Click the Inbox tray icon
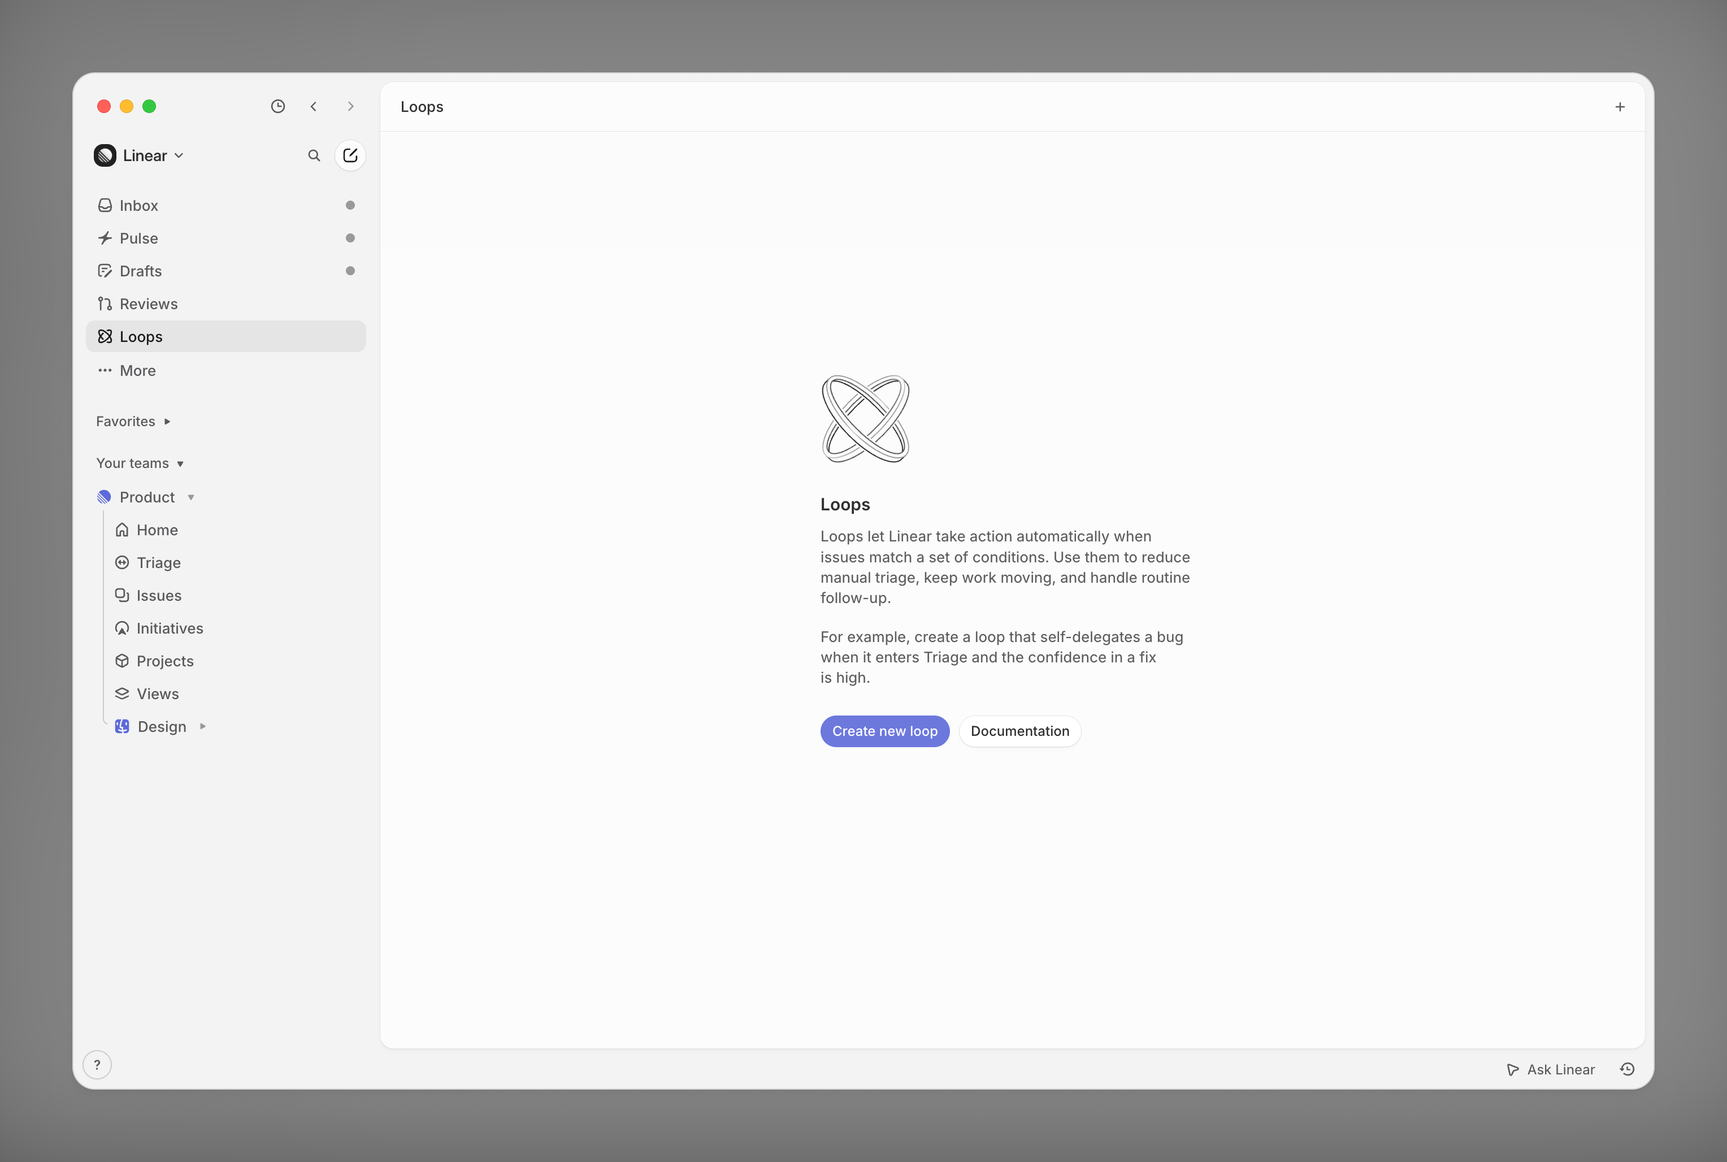The height and width of the screenshot is (1162, 1727). tap(105, 205)
